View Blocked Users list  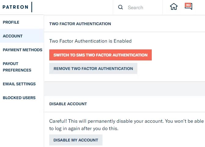pyautogui.click(x=19, y=98)
